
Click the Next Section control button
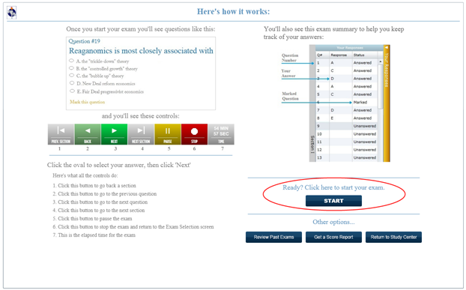(141, 134)
